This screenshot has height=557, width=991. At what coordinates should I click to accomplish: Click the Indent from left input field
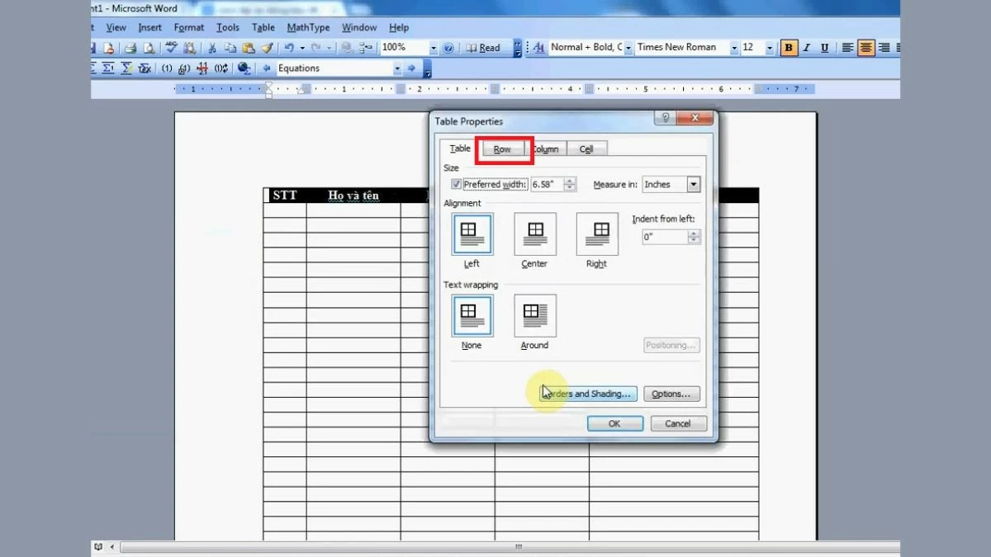661,236
